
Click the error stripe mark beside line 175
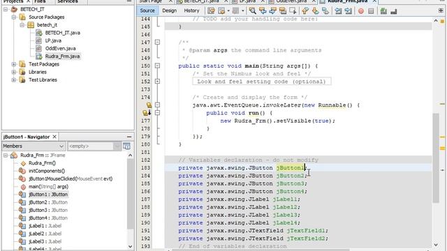442,104
